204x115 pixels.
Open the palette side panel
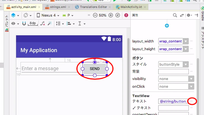(x=7, y=23)
